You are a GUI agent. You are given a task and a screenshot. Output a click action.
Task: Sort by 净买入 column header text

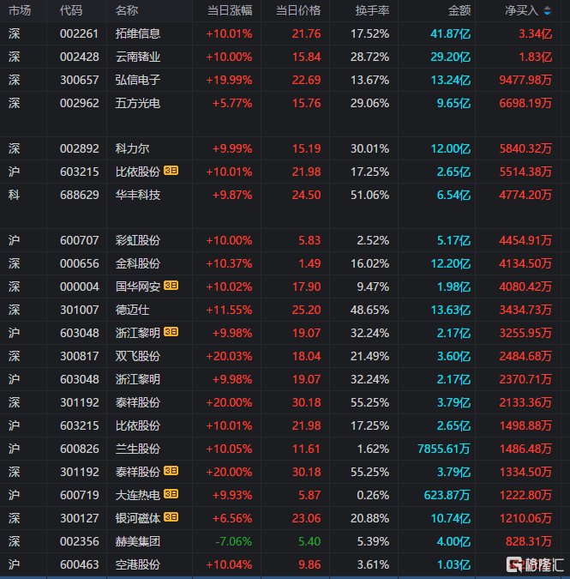click(x=522, y=11)
